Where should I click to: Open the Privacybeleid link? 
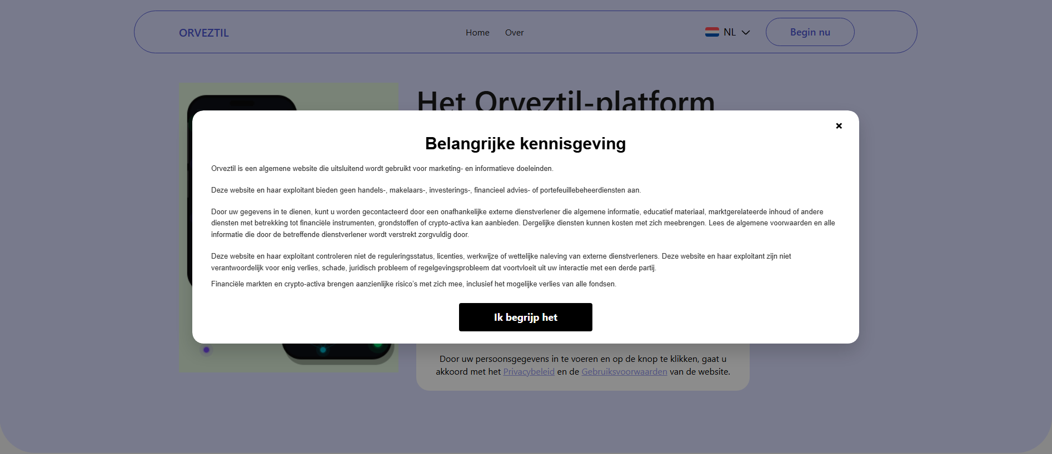(529, 372)
